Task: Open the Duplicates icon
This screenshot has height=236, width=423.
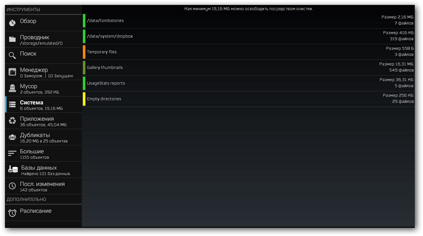Action: [12, 137]
